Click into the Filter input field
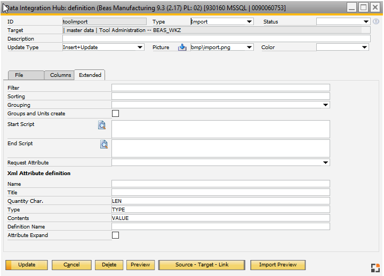The image size is (384, 276). click(220, 88)
